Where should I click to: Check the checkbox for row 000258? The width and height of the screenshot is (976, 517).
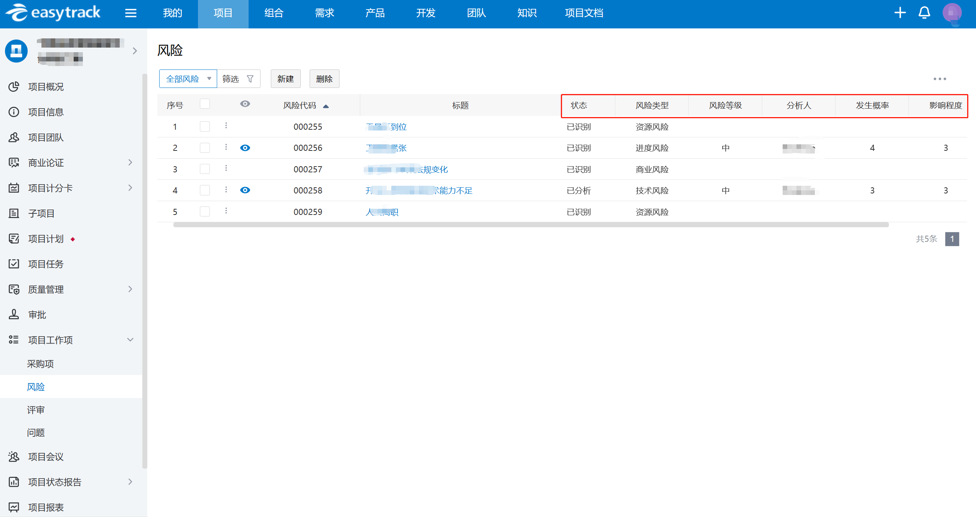click(205, 190)
